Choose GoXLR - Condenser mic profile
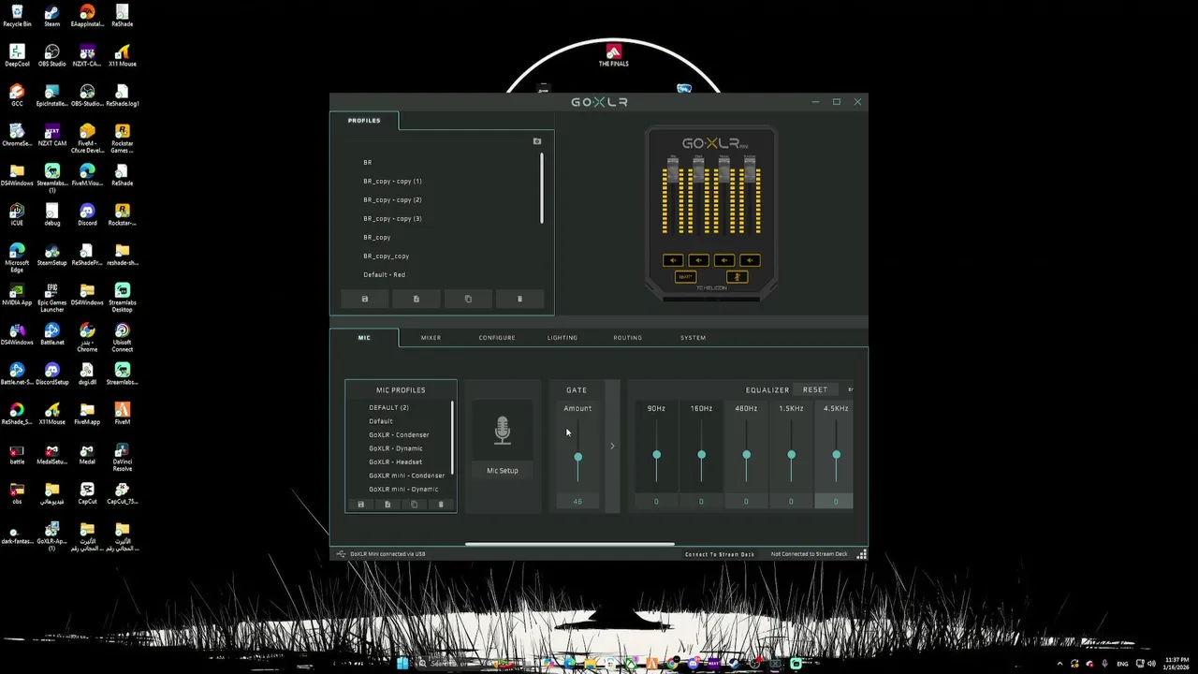Viewport: 1198px width, 674px height. (399, 434)
